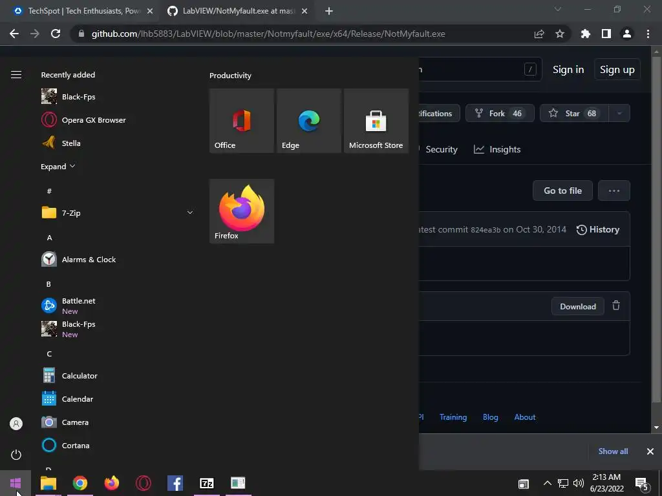Open the clock showing 2:13 AM

point(606,483)
